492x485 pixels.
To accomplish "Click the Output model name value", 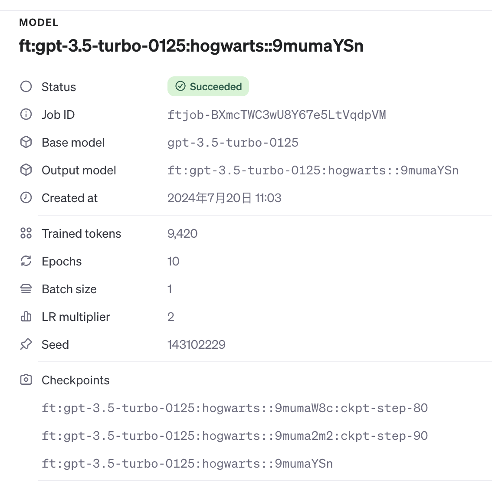I will [313, 170].
